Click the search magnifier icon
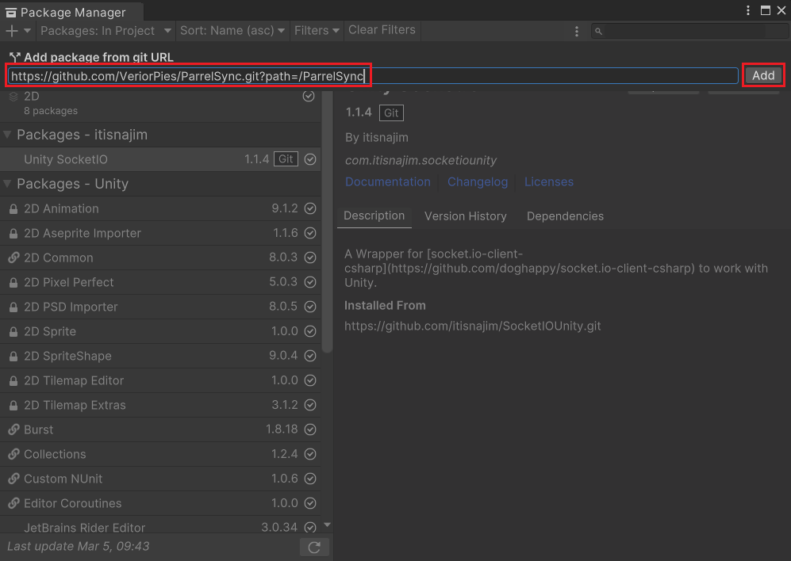Viewport: 791px width, 561px height. pyautogui.click(x=598, y=31)
